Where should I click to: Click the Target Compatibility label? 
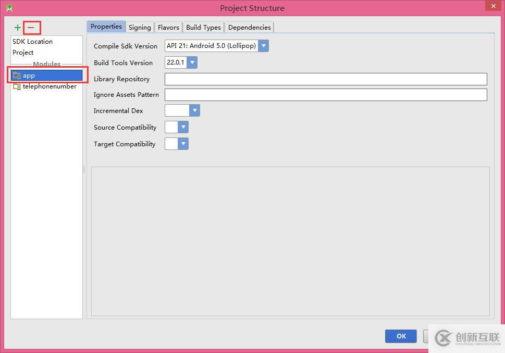coord(125,144)
